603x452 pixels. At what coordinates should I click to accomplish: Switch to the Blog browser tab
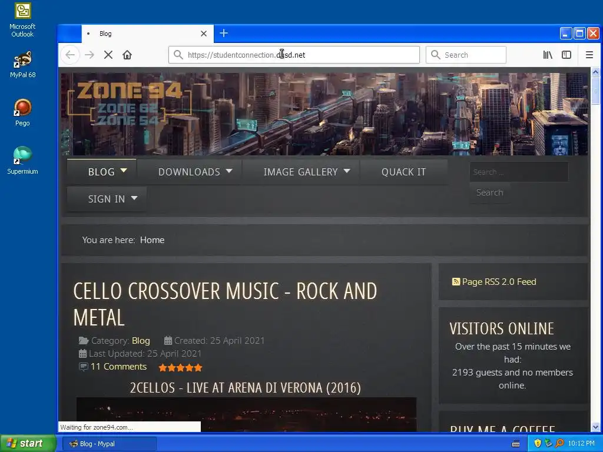coord(146,34)
